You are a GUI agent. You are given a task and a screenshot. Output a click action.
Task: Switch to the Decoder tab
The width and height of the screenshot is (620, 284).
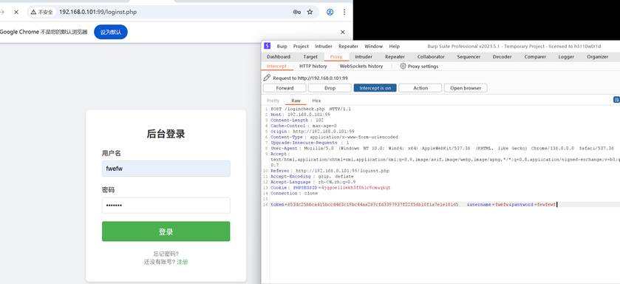point(503,56)
